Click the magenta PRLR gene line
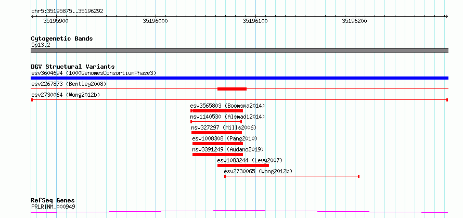This screenshot has width=463, height=218. [239, 212]
